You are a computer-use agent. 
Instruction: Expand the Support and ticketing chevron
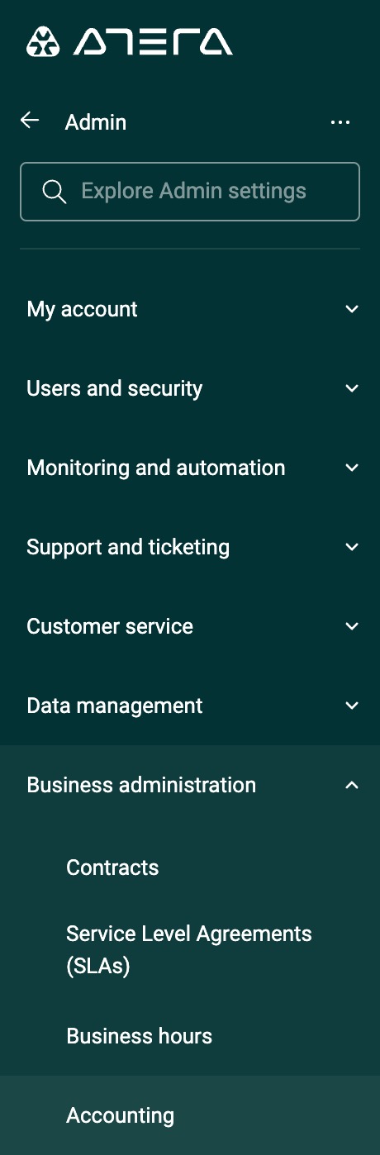click(x=352, y=547)
